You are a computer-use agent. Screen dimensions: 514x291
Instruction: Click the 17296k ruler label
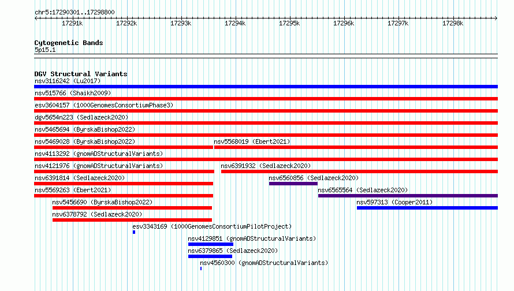344,23
